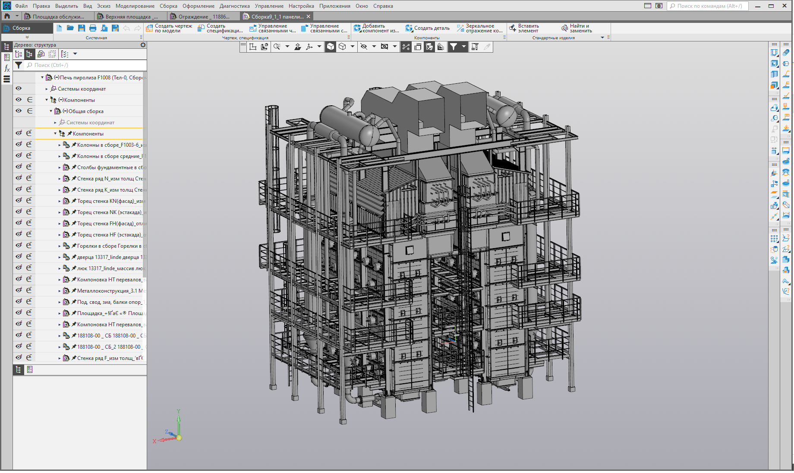Click the Print icon in system toolbar

point(93,28)
